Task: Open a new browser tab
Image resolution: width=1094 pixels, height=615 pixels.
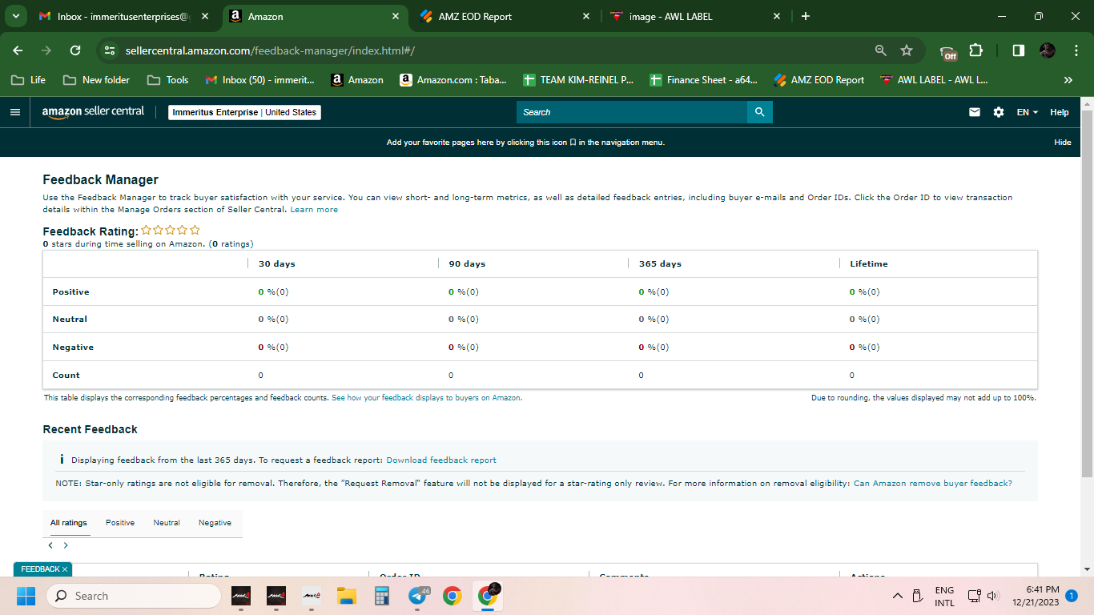Action: pos(806,16)
